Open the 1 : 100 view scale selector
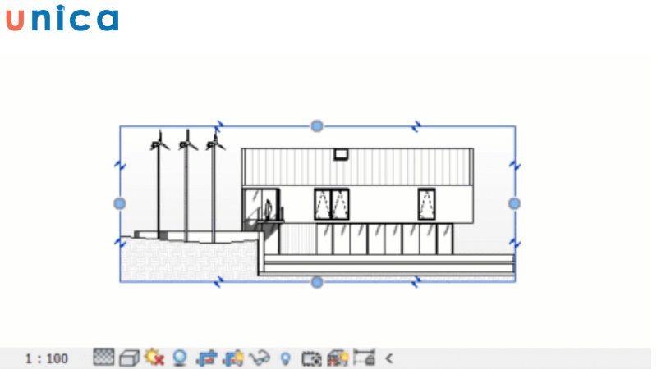 tap(47, 358)
